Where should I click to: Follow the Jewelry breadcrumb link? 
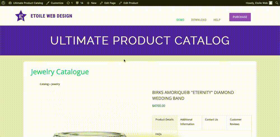[55, 84]
